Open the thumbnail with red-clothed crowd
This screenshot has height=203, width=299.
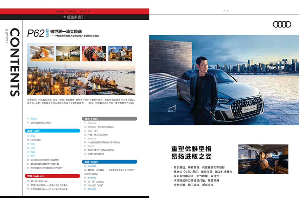[94, 53]
